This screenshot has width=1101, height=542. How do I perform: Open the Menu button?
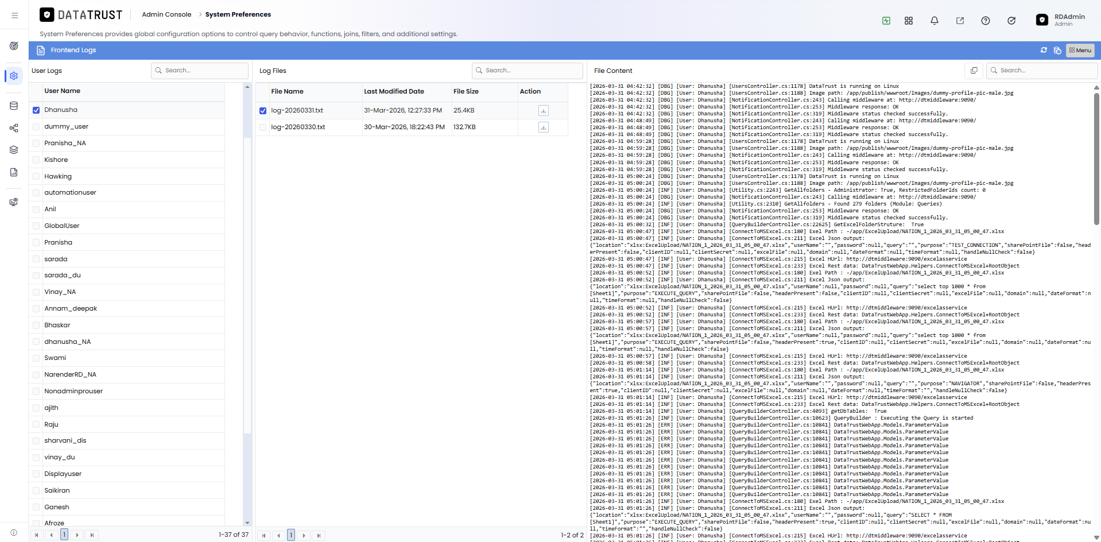click(1080, 51)
